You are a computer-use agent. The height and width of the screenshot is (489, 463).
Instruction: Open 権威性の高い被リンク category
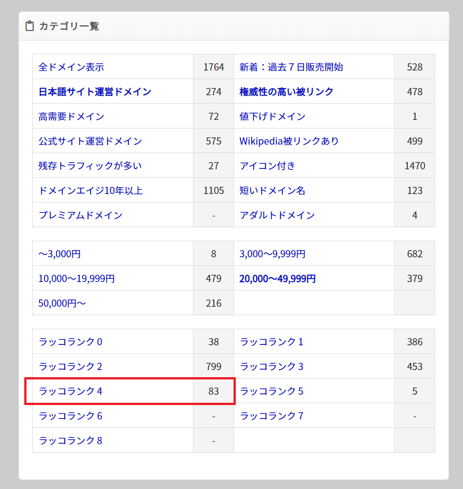[286, 92]
